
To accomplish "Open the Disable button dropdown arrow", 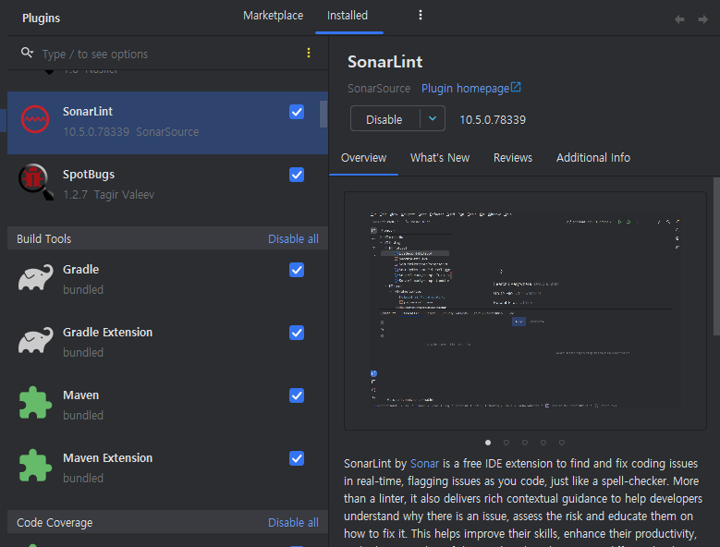I will point(433,119).
